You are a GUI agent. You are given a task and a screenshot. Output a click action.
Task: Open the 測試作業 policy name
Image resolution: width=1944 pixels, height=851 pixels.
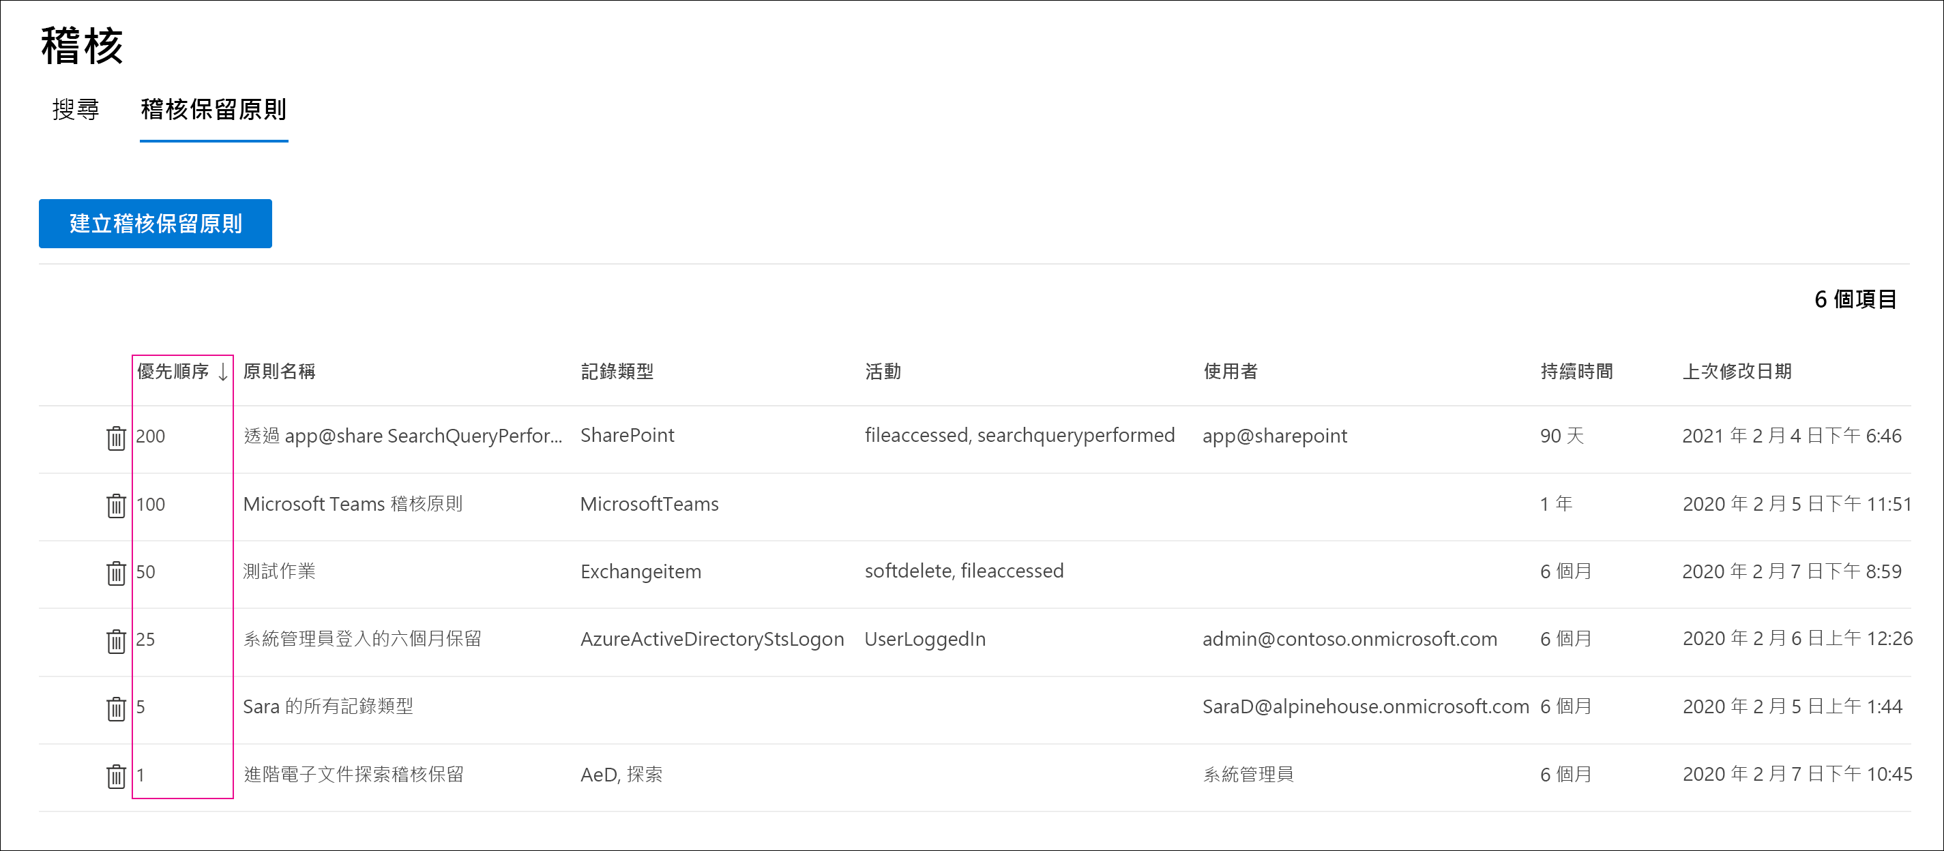[x=279, y=571]
